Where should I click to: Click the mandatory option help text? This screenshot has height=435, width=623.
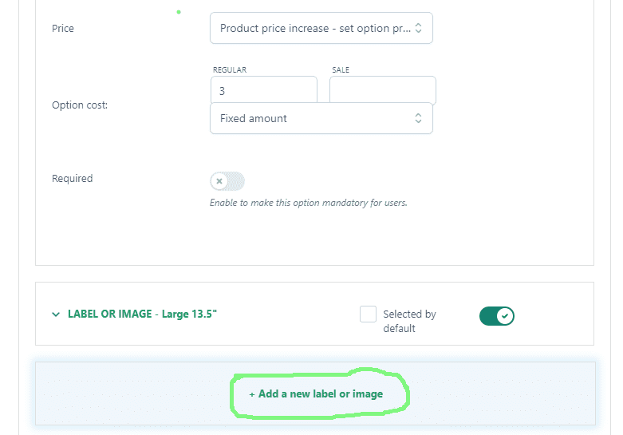click(x=309, y=203)
